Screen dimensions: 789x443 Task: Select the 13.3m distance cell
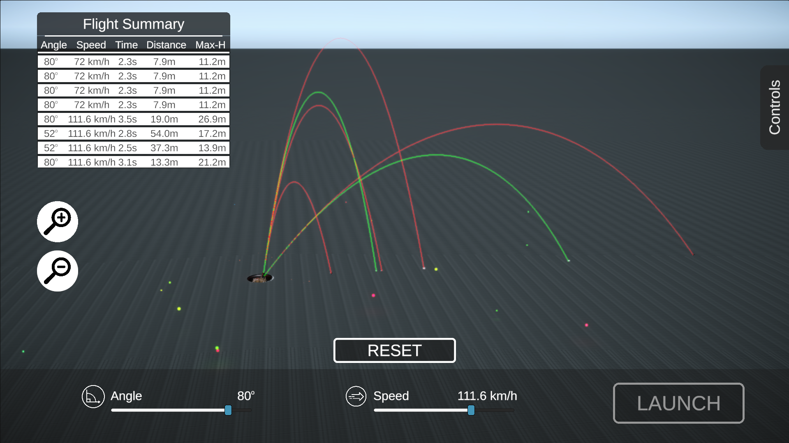(x=164, y=162)
